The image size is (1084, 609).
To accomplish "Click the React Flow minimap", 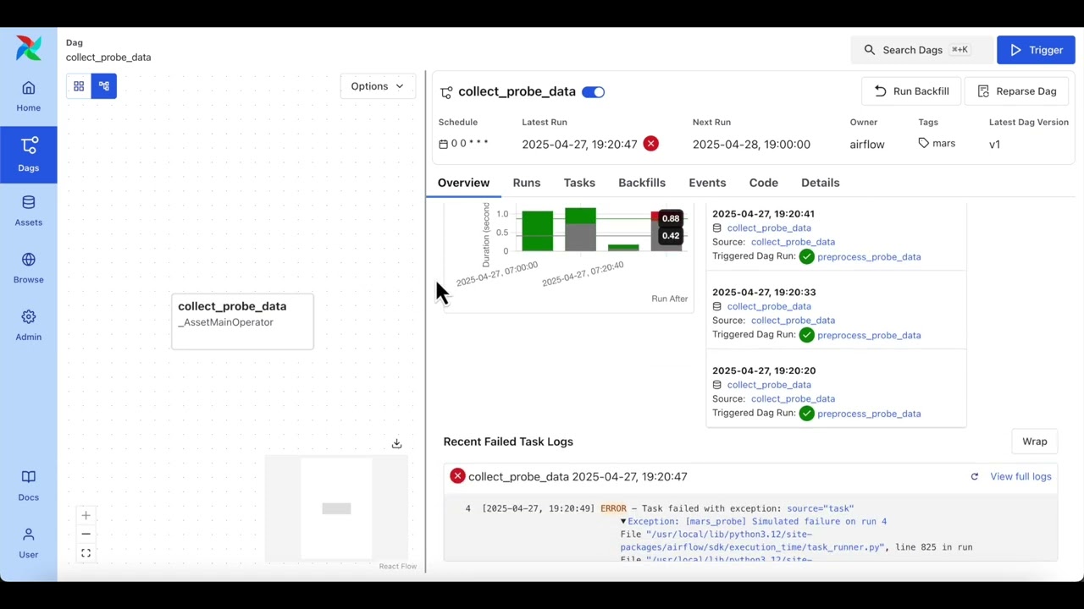I will point(336,508).
